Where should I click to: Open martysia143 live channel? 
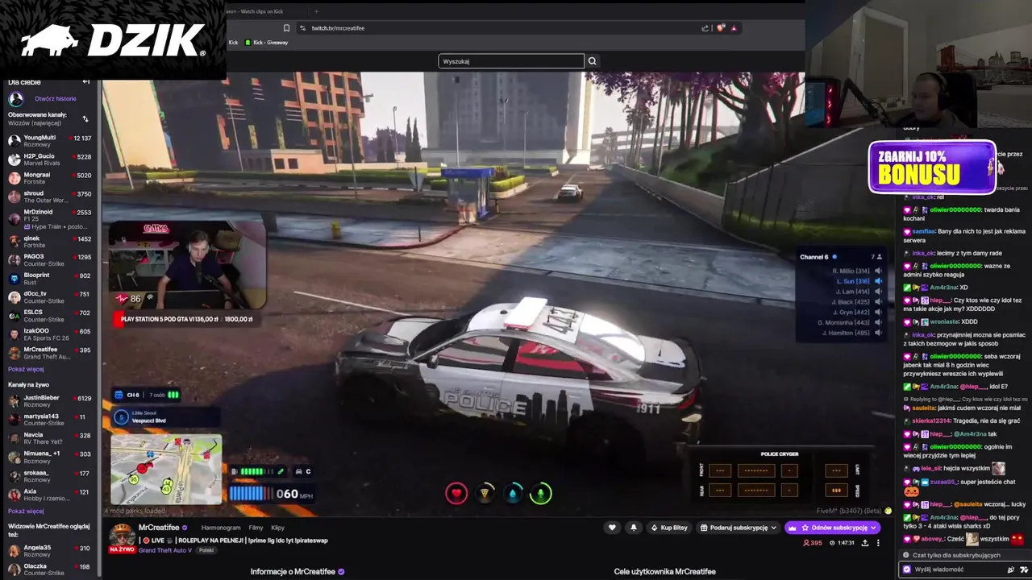click(x=50, y=420)
